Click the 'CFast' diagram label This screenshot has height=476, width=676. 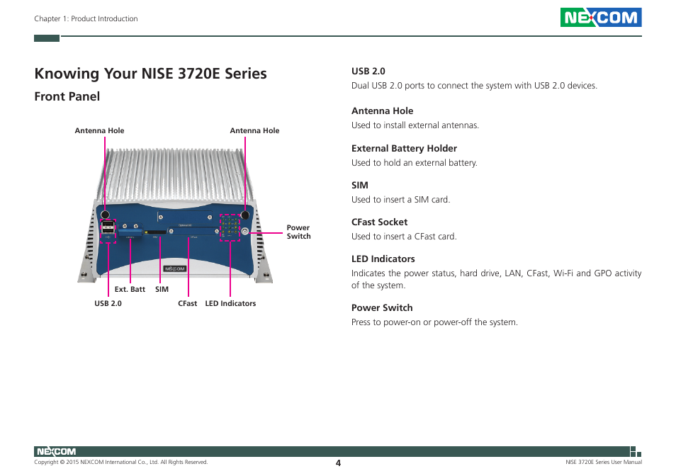(187, 303)
